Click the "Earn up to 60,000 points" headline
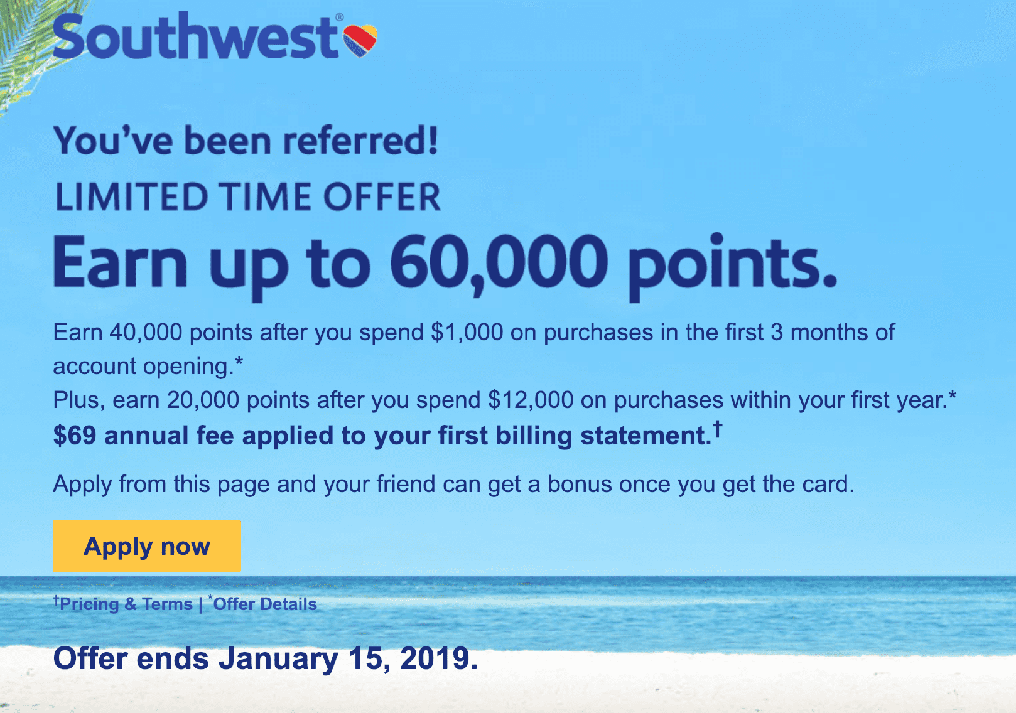This screenshot has width=1016, height=713. coord(445,264)
